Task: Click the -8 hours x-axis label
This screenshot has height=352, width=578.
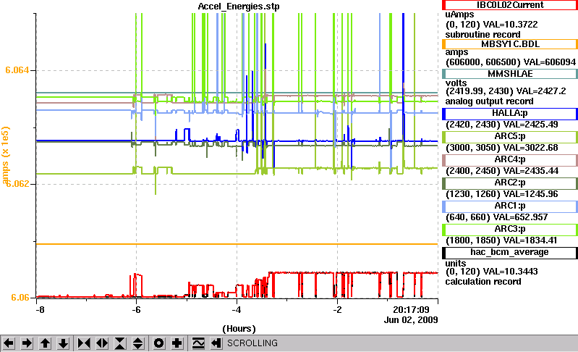Action: click(x=40, y=310)
